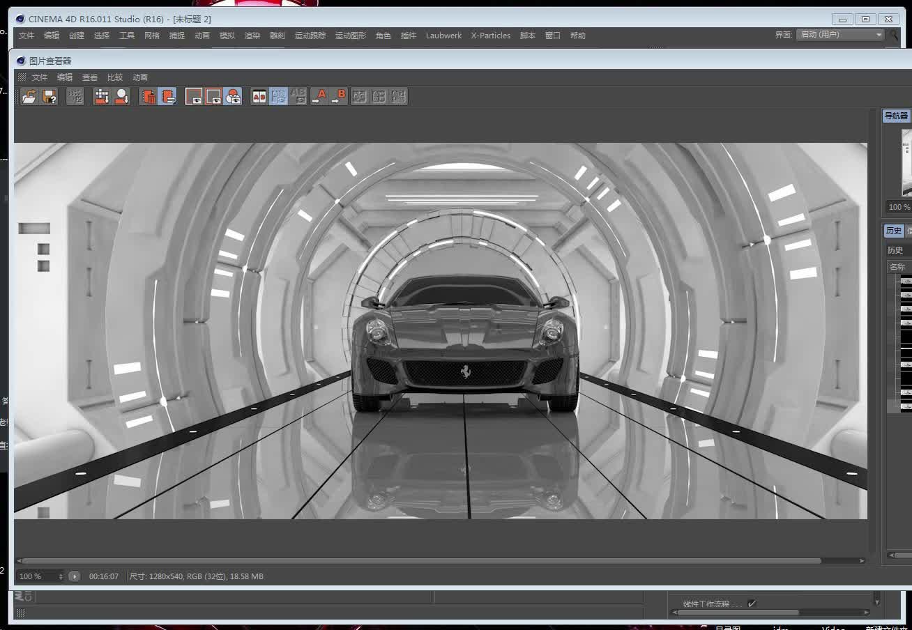This screenshot has height=630, width=912.
Task: Open the Picture Viewer 编辑 menu
Action: [x=65, y=77]
